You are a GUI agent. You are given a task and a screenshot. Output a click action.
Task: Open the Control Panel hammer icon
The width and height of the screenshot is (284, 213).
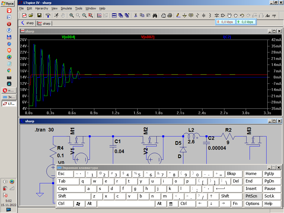click(48, 16)
